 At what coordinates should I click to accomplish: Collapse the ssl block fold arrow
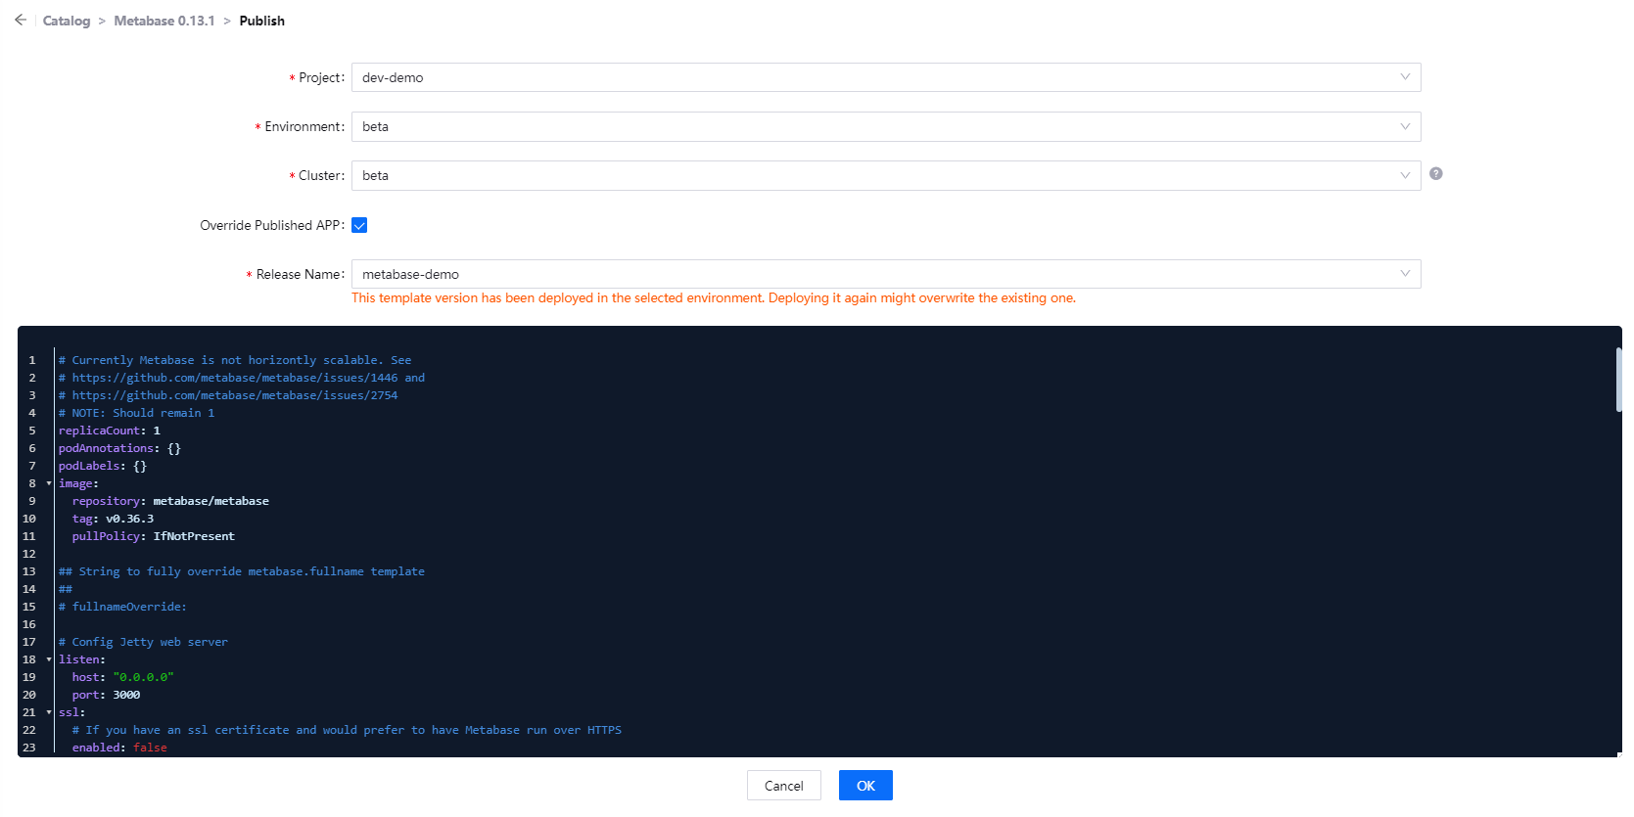pyautogui.click(x=49, y=712)
